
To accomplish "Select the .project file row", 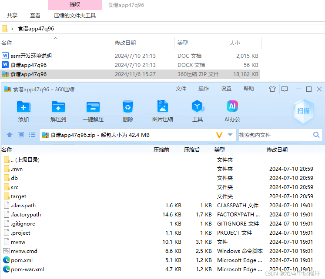I will [162, 232].
